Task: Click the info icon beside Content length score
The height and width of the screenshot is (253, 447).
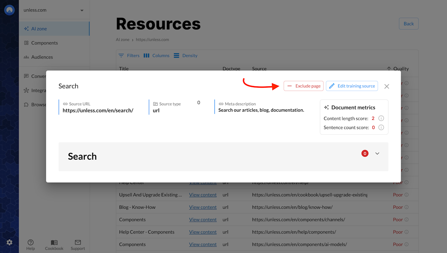Action: pos(381,118)
